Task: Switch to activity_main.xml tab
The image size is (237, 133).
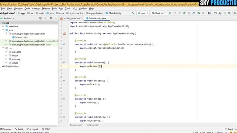Action: tap(72, 18)
